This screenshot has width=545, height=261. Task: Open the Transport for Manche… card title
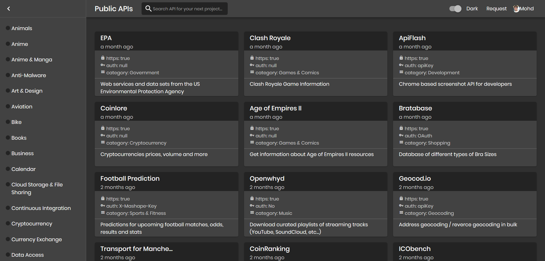(x=137, y=249)
